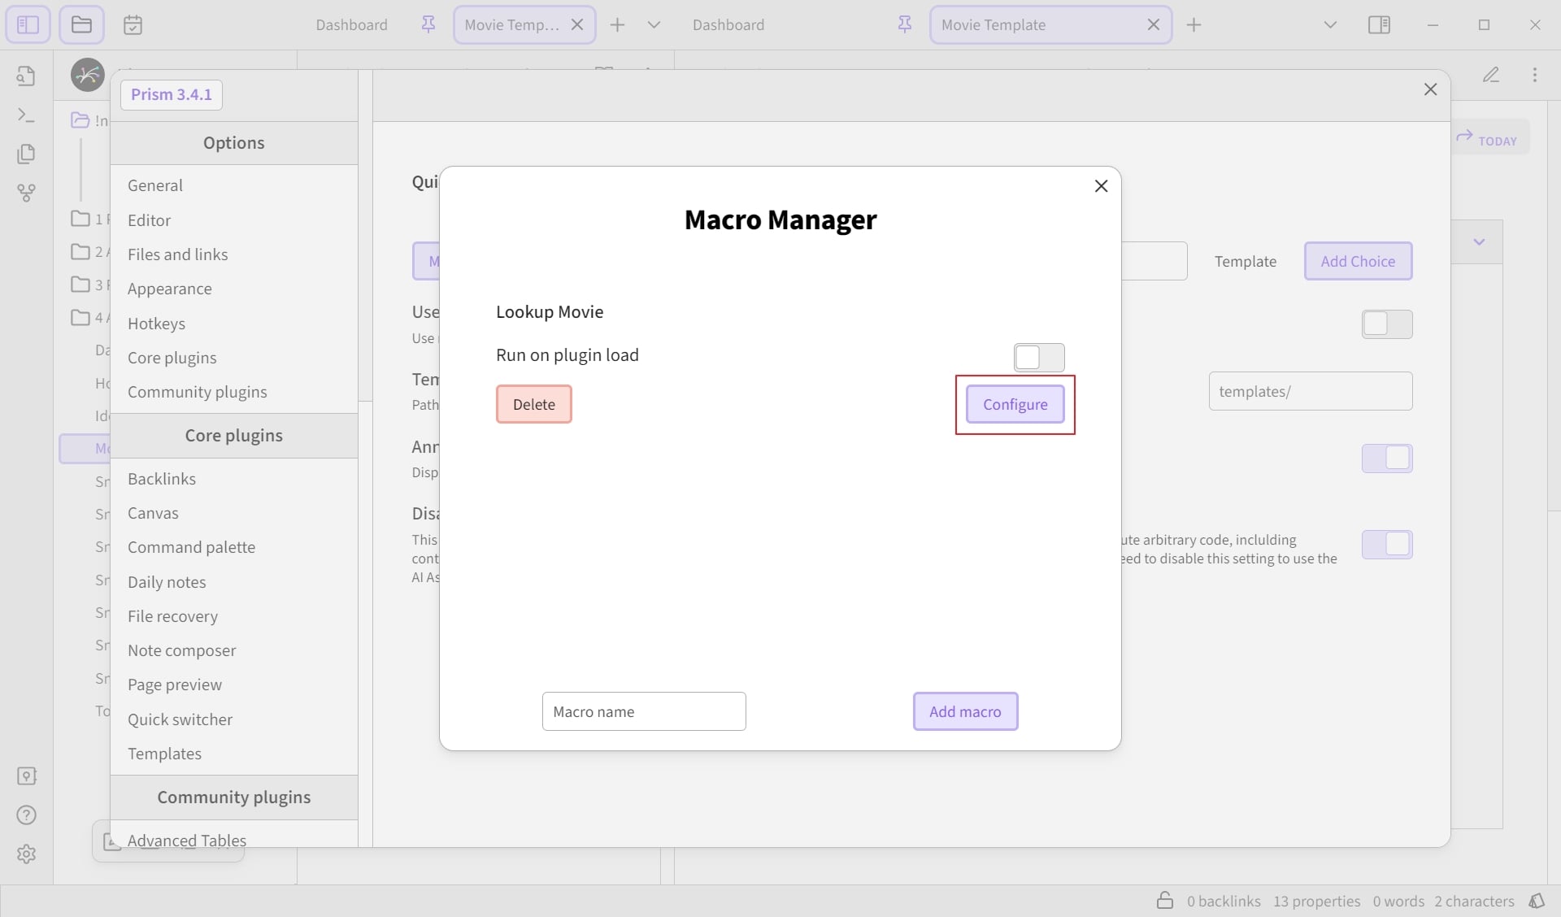This screenshot has width=1561, height=917.
Task: Click 13 properties in status bar
Action: click(x=1316, y=901)
